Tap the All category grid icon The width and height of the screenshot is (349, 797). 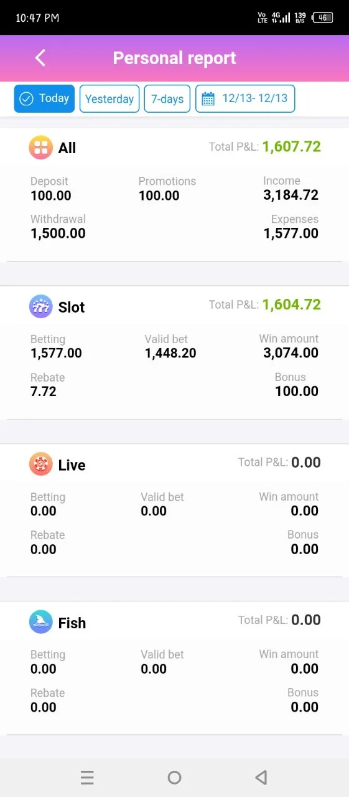pyautogui.click(x=41, y=148)
